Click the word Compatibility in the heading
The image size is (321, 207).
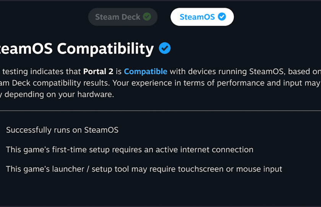click(105, 49)
